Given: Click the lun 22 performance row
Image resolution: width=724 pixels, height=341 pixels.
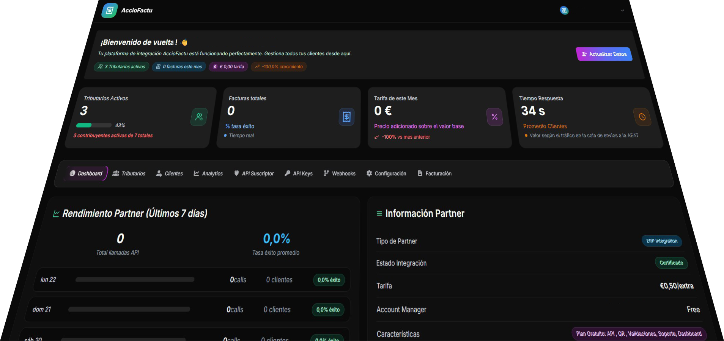Looking at the screenshot, I should [191, 280].
